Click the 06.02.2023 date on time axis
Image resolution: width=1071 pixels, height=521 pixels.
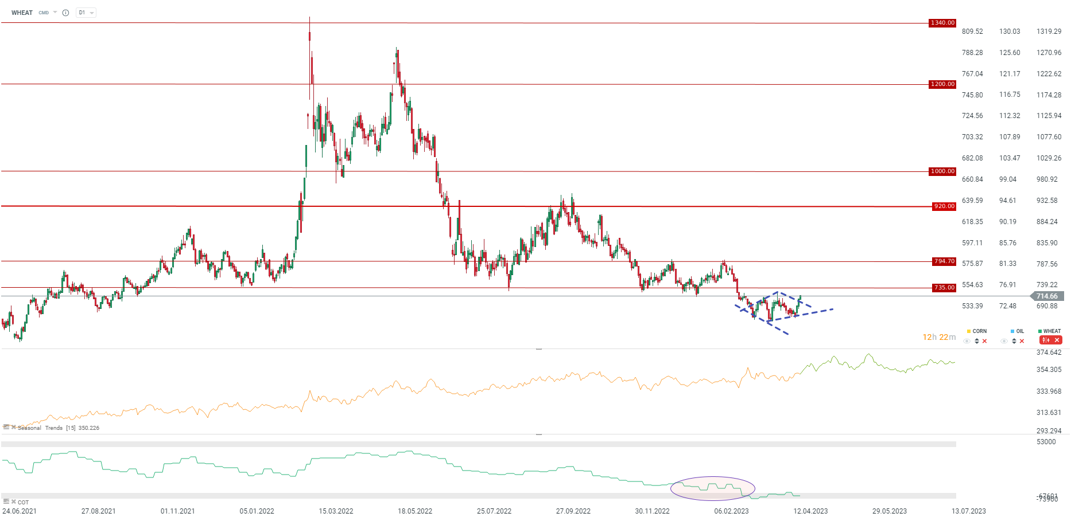click(x=731, y=511)
